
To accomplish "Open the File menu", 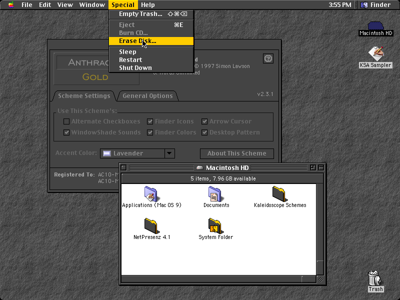I will pos(27,4).
